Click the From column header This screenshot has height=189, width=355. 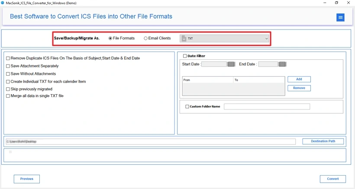[x=208, y=80]
